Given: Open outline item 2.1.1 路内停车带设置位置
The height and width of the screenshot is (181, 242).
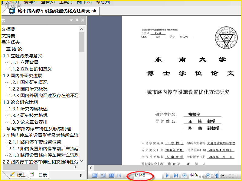Looking at the screenshot, I should pos(35,142).
